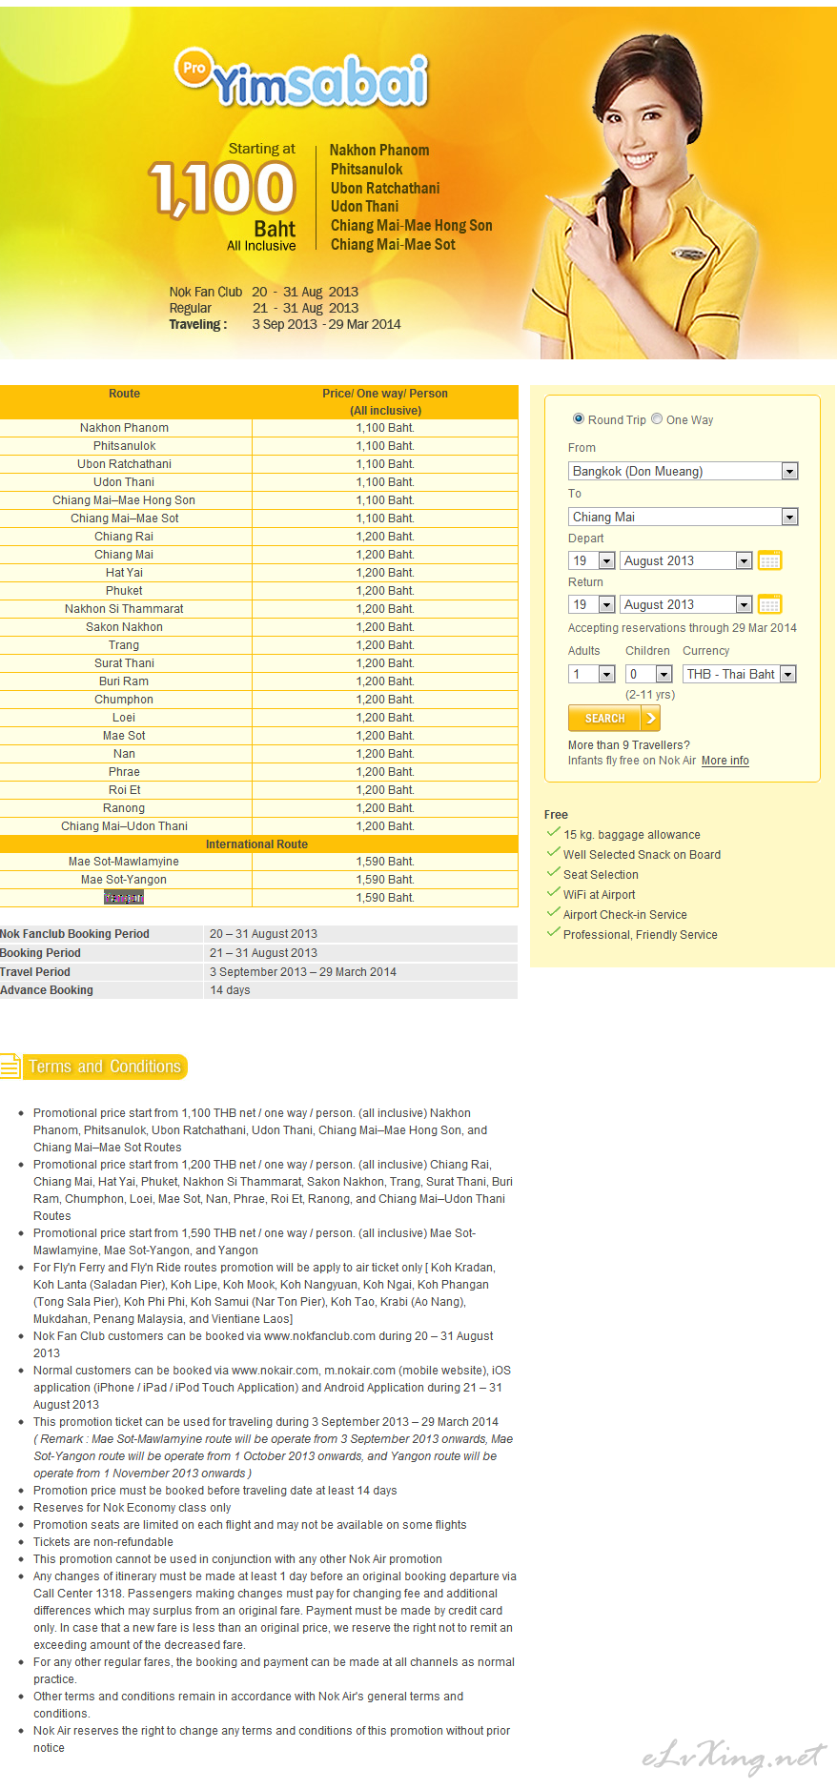Click the WiFi at Airport item
837x1789 pixels.
pyautogui.click(x=599, y=895)
